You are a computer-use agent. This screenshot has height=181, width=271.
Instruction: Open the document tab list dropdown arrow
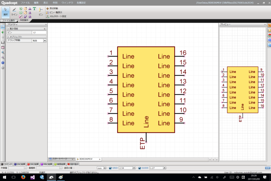[216, 160]
